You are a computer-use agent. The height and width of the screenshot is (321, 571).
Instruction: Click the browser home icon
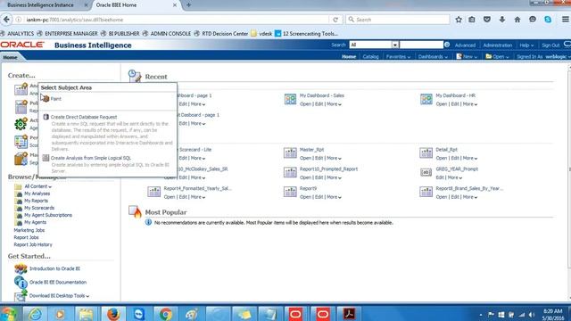point(517,20)
